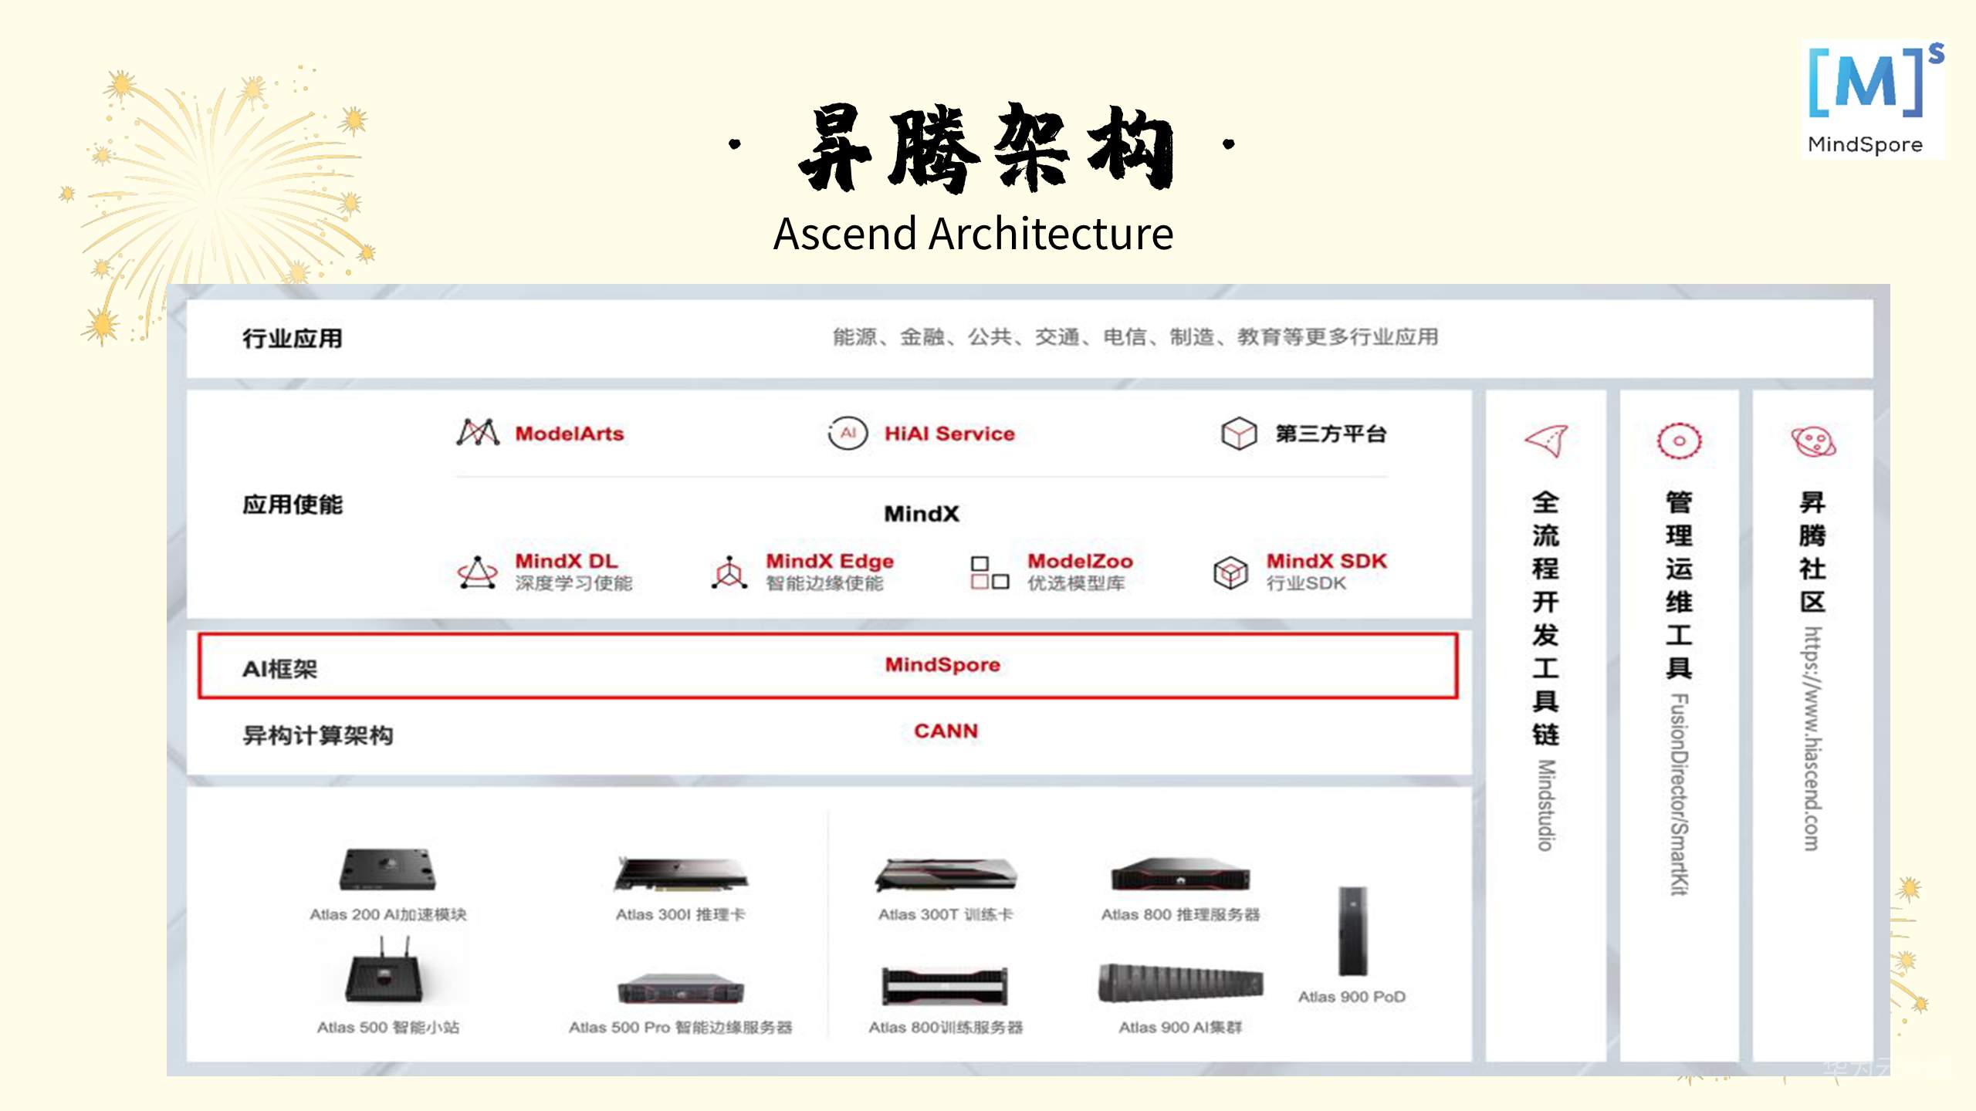Viewport: 1976px width, 1111px height.
Task: Click the third-party platform cube icon
Action: click(1238, 433)
